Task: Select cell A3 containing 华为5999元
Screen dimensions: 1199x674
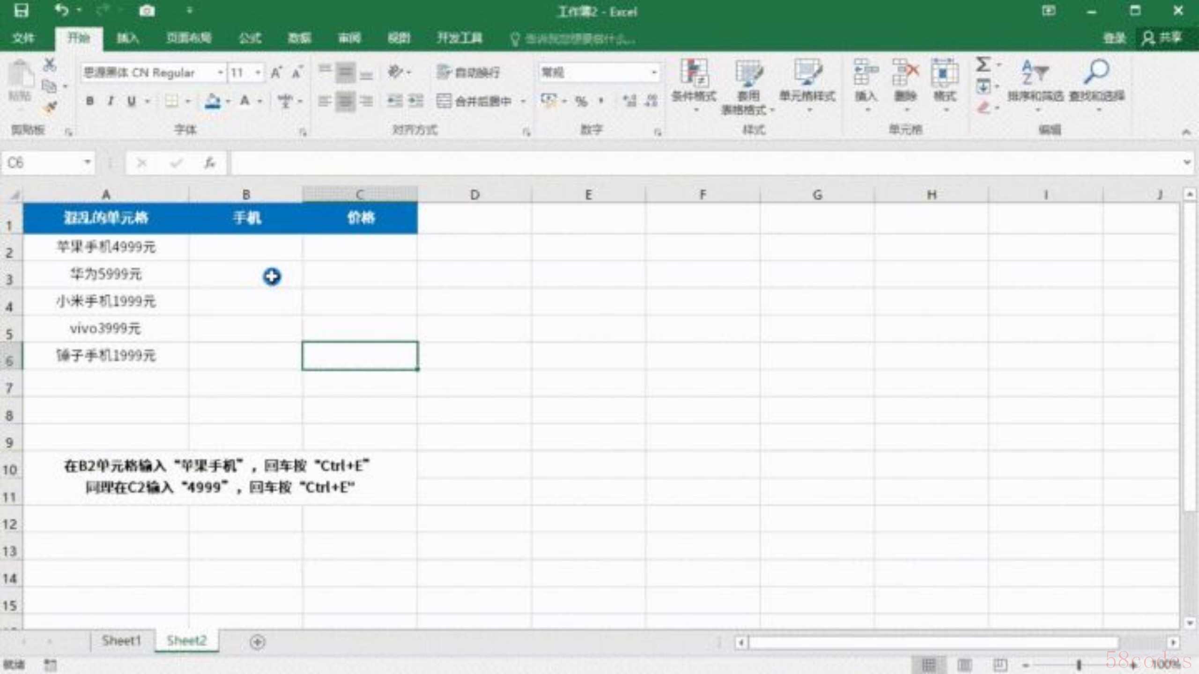Action: pos(106,274)
